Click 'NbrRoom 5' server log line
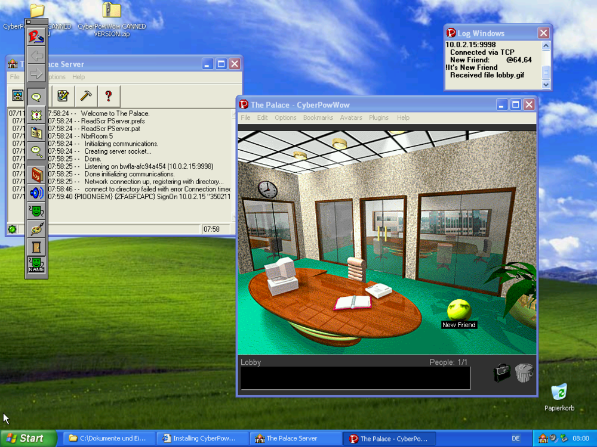Viewport: 597px width, 447px height. tap(97, 136)
